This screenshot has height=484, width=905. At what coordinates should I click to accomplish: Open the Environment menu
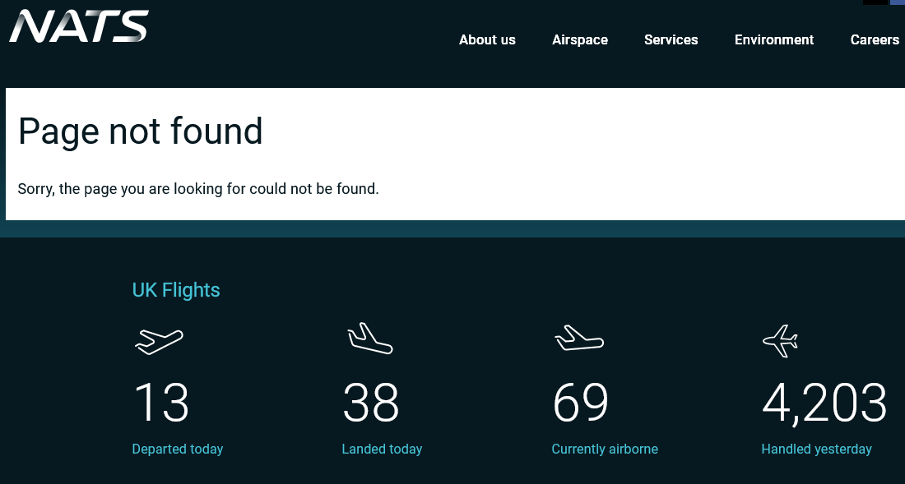coord(774,39)
